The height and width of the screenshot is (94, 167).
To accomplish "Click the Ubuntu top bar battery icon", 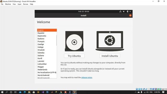I will 127,11.
